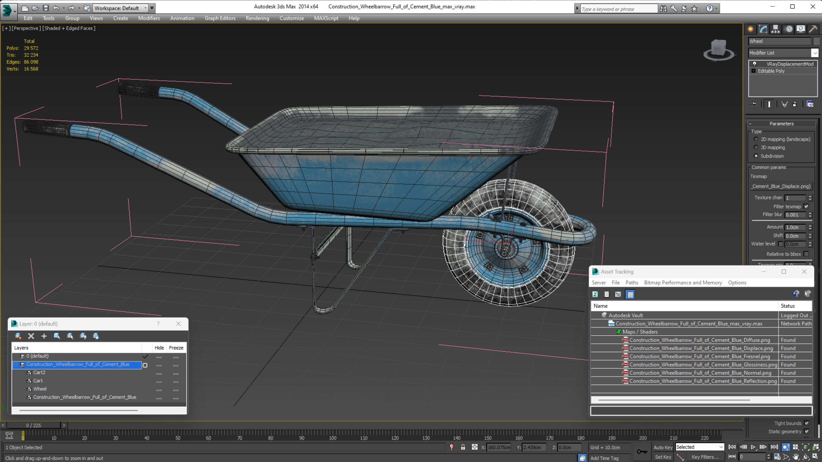The width and height of the screenshot is (822, 462).
Task: Select 2D mapping (landscape) type
Action: [x=756, y=139]
